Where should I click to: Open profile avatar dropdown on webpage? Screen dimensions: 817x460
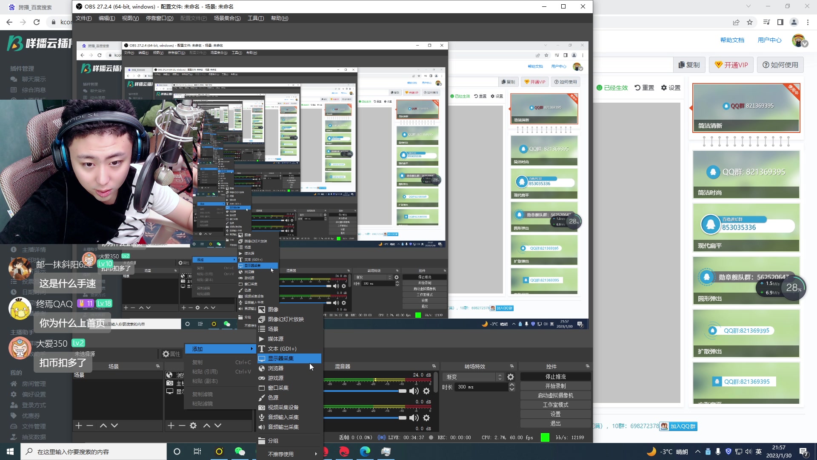coord(799,40)
